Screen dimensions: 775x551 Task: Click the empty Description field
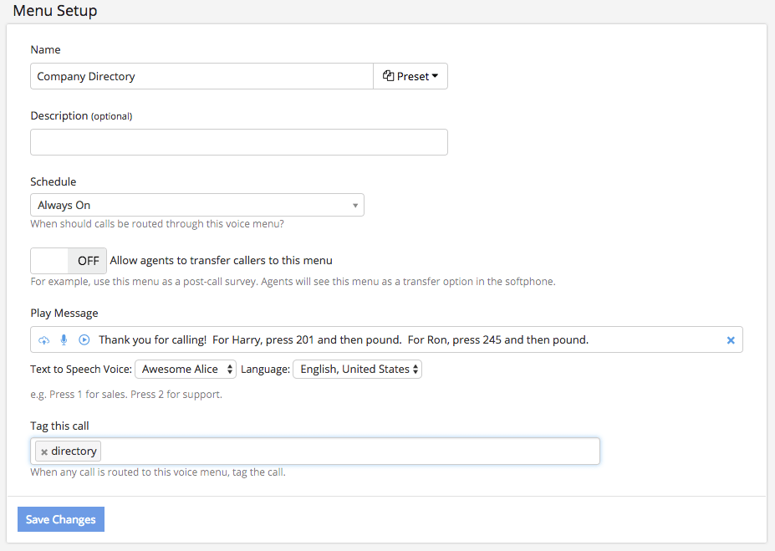pyautogui.click(x=238, y=141)
